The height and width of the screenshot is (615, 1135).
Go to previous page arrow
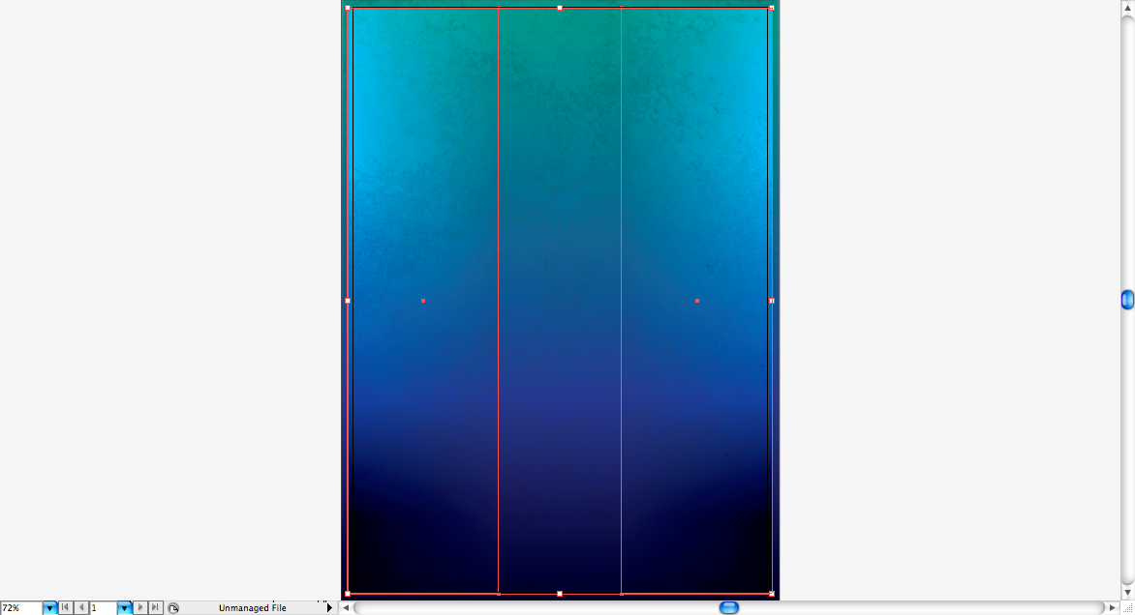80,608
